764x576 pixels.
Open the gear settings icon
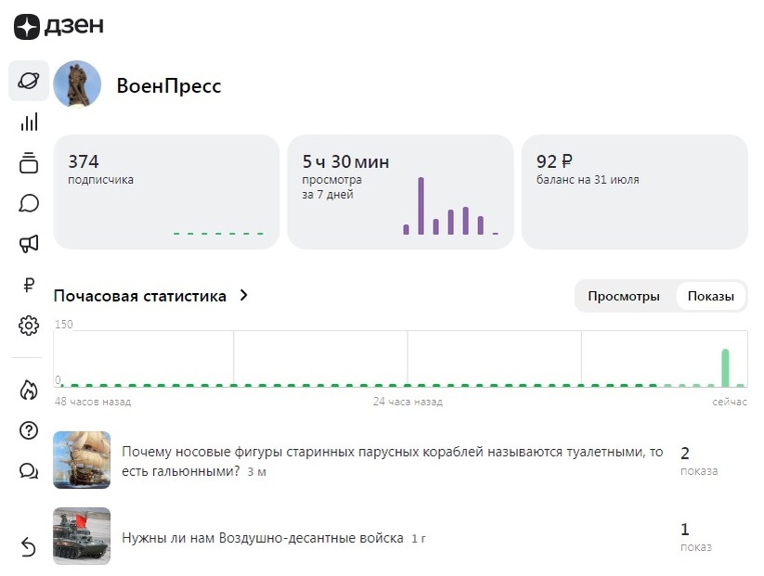(29, 326)
